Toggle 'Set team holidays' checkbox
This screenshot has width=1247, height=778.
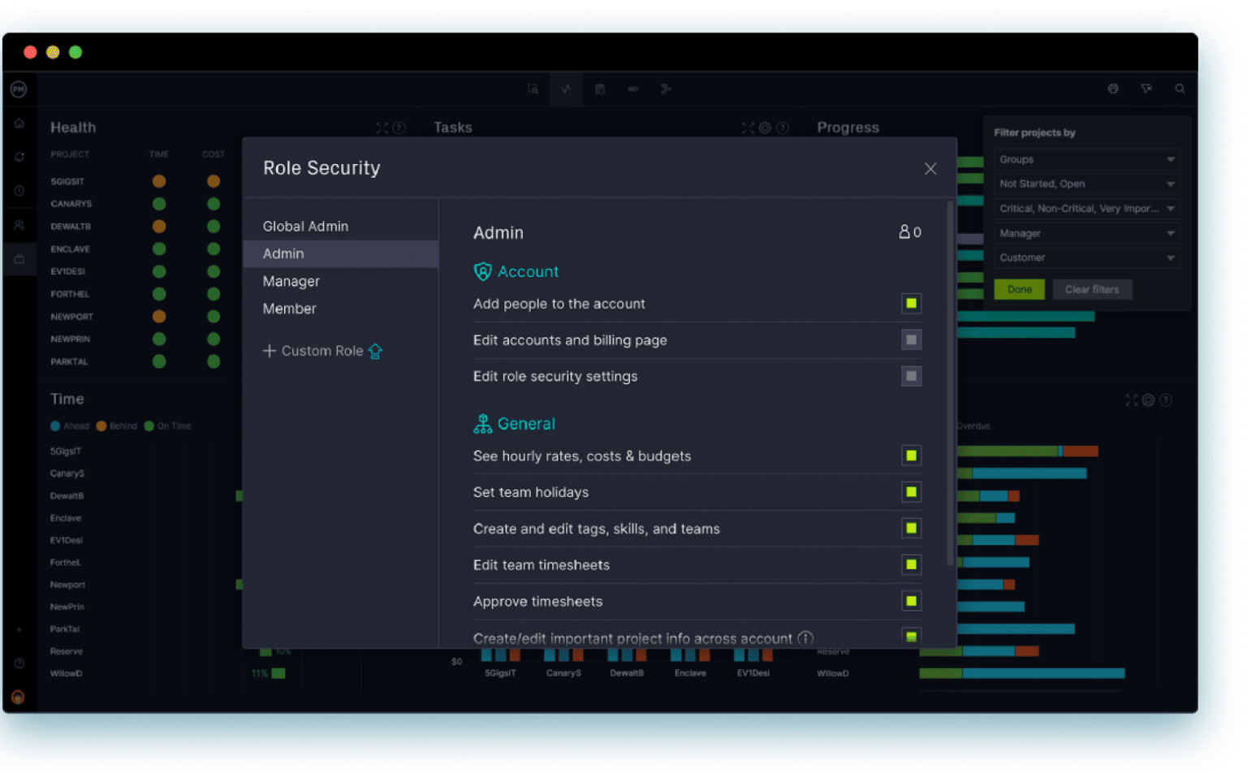coord(911,492)
